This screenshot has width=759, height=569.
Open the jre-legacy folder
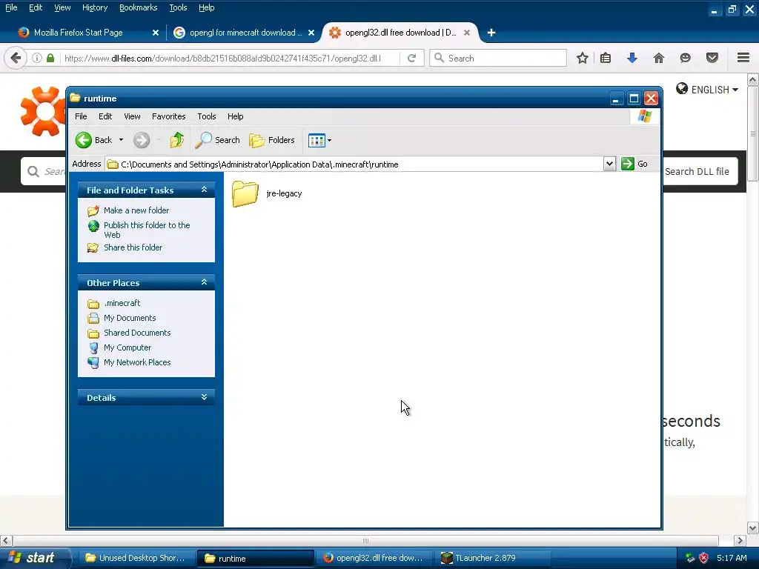[267, 193]
